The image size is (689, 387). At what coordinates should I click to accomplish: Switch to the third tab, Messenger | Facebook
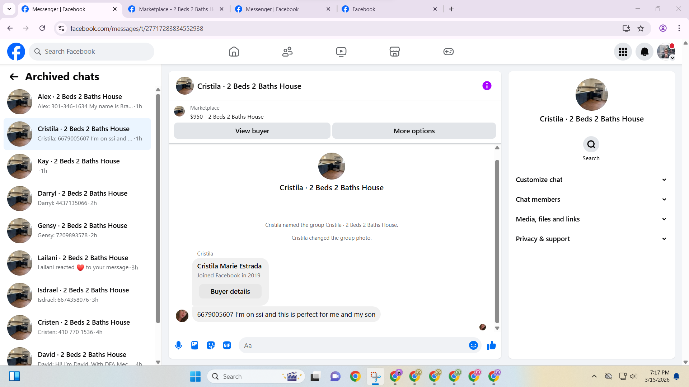tap(282, 9)
